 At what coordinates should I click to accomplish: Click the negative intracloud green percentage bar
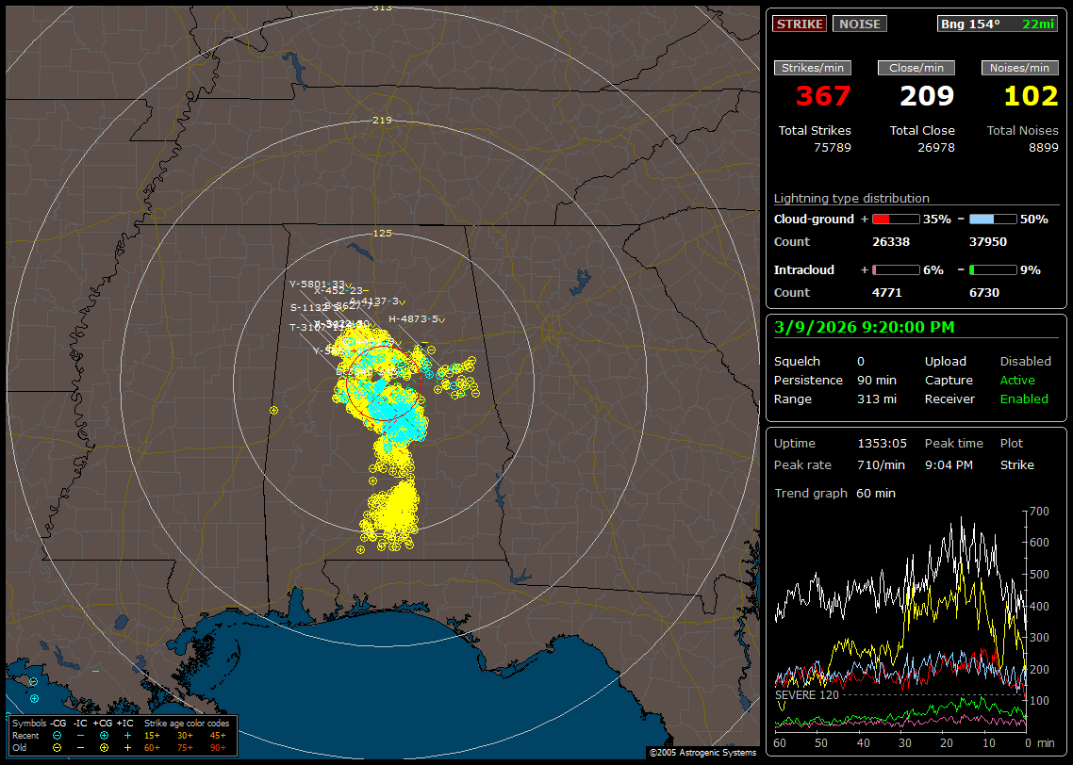coord(993,269)
